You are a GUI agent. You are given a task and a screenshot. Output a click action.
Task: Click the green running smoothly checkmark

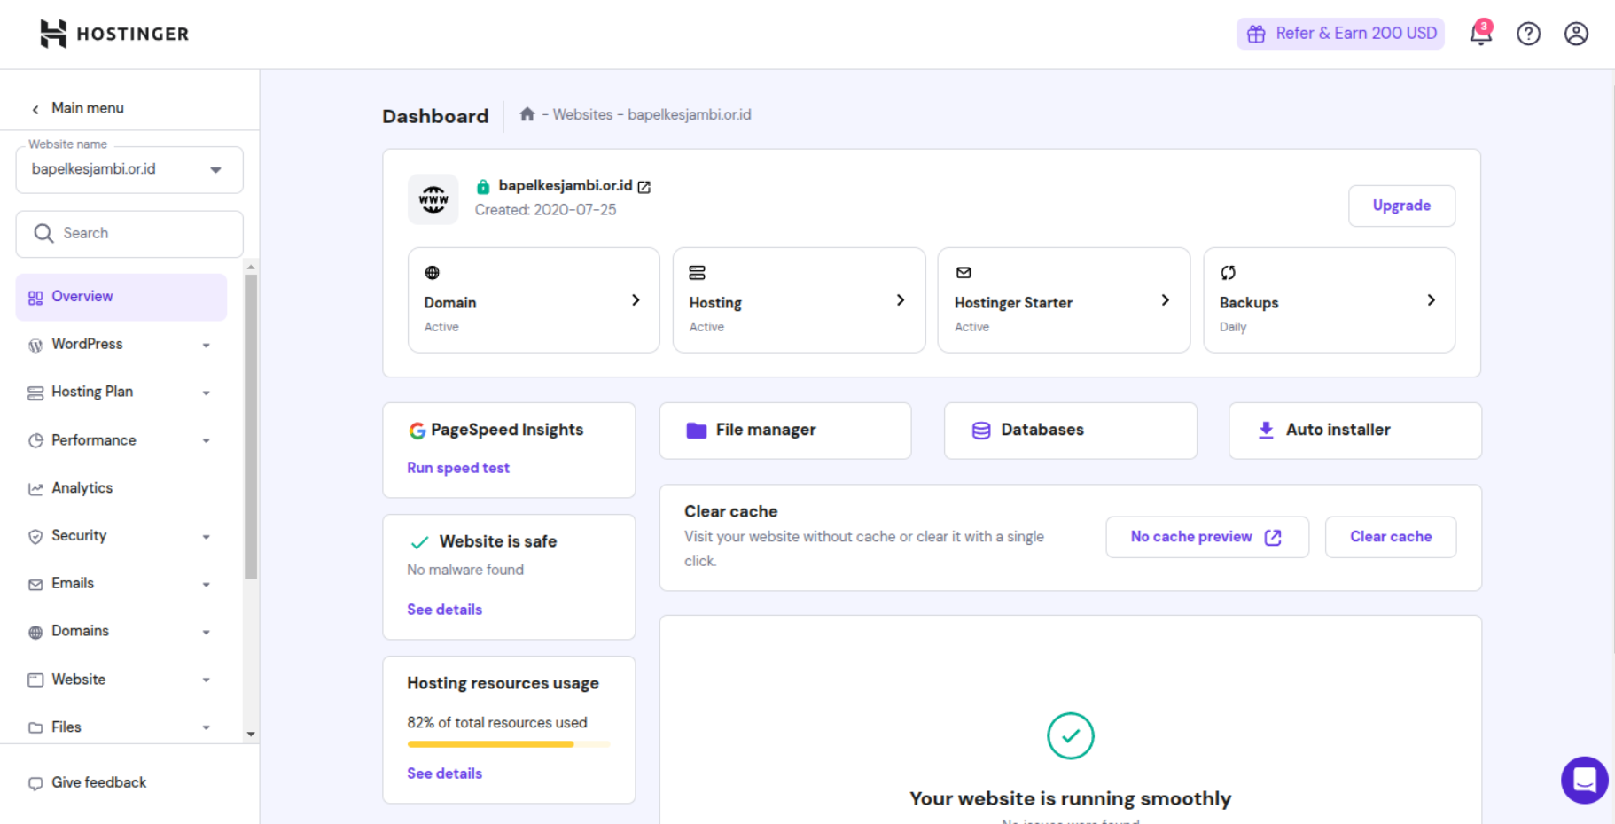pos(1070,735)
